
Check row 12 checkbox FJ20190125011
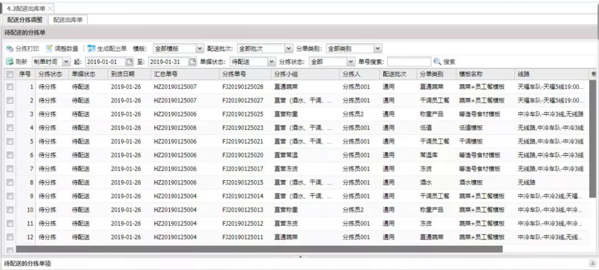click(10, 237)
